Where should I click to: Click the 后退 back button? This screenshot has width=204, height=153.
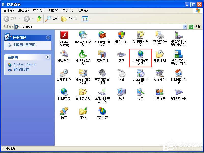[10, 19]
